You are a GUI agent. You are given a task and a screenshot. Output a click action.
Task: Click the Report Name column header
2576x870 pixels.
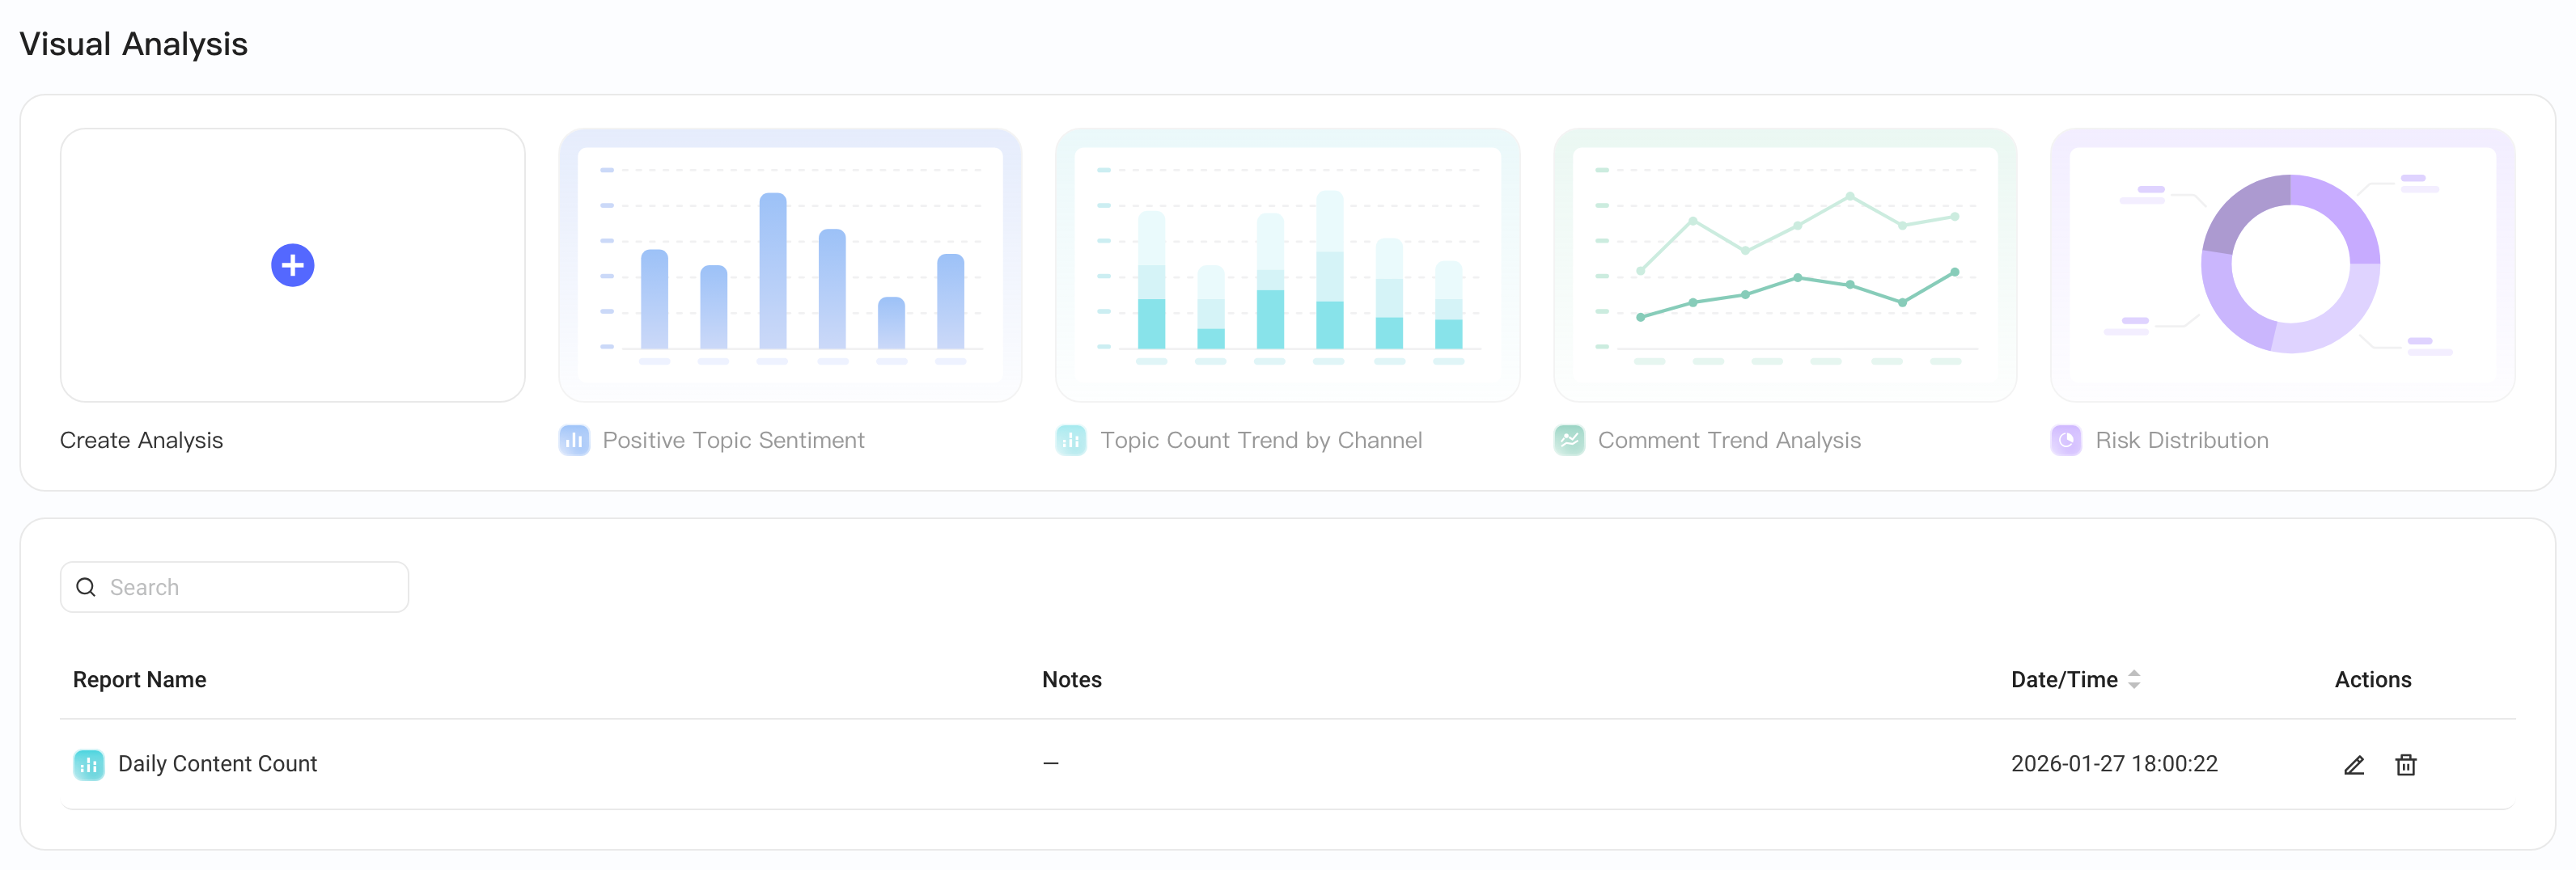(140, 680)
